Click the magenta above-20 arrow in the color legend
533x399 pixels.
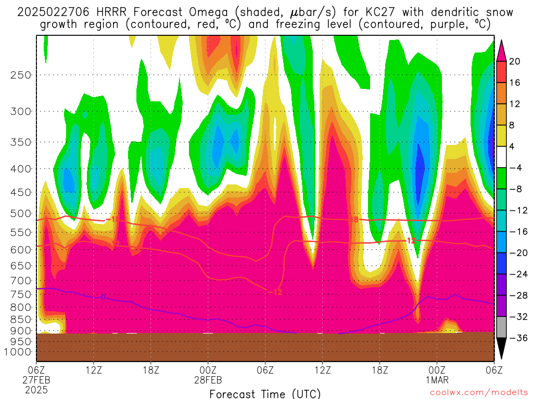(x=501, y=50)
